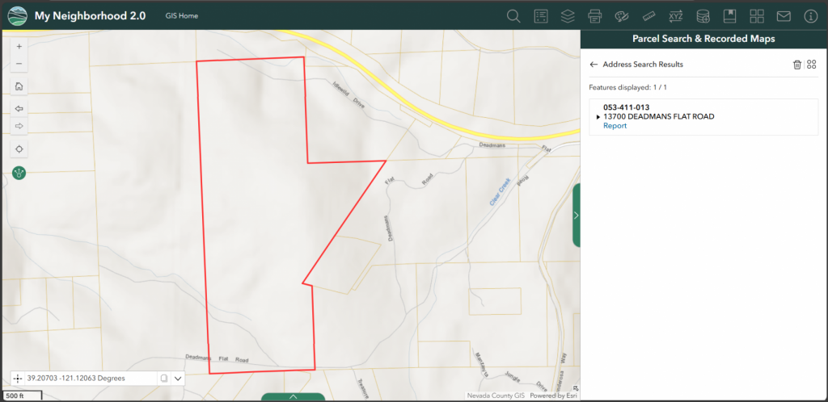Open the Report link for parcel
The height and width of the screenshot is (402, 828).
point(615,126)
